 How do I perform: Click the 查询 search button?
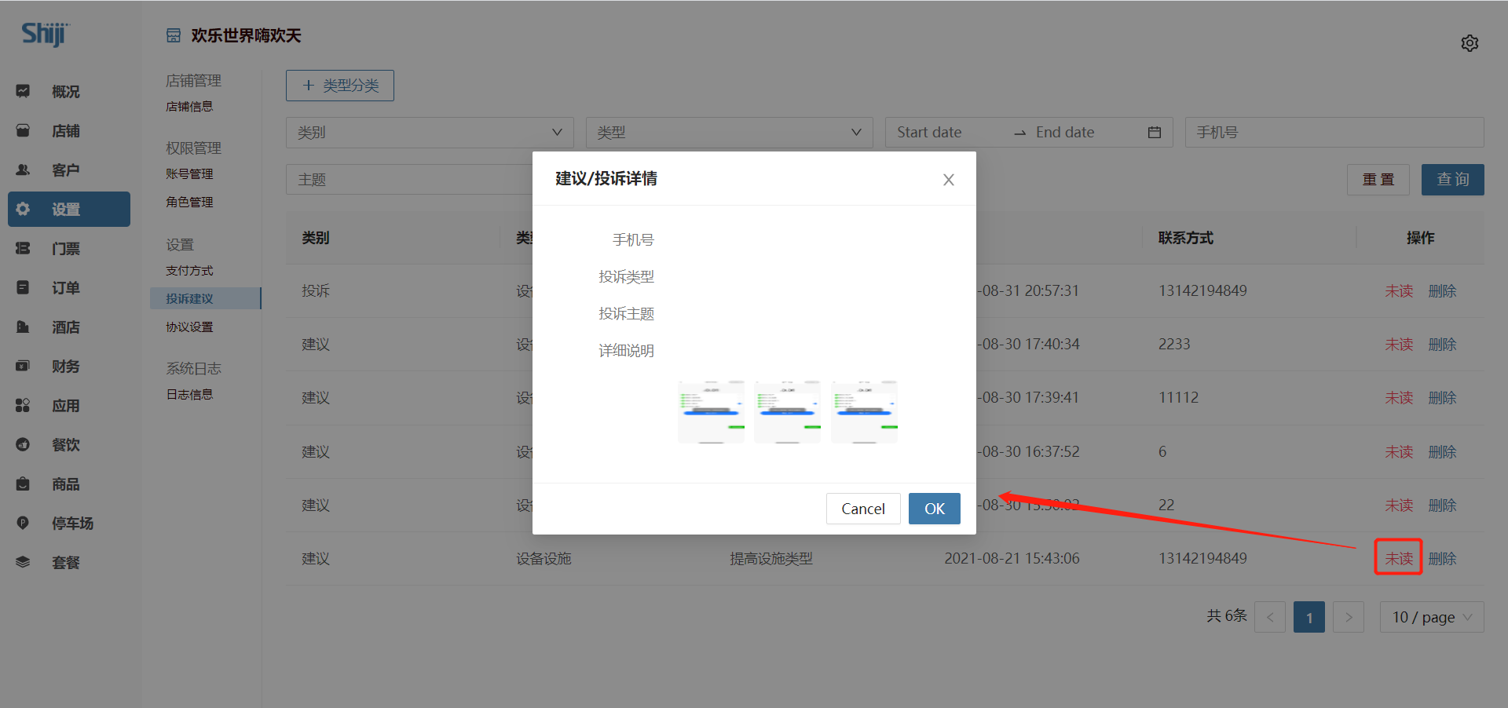click(x=1453, y=180)
